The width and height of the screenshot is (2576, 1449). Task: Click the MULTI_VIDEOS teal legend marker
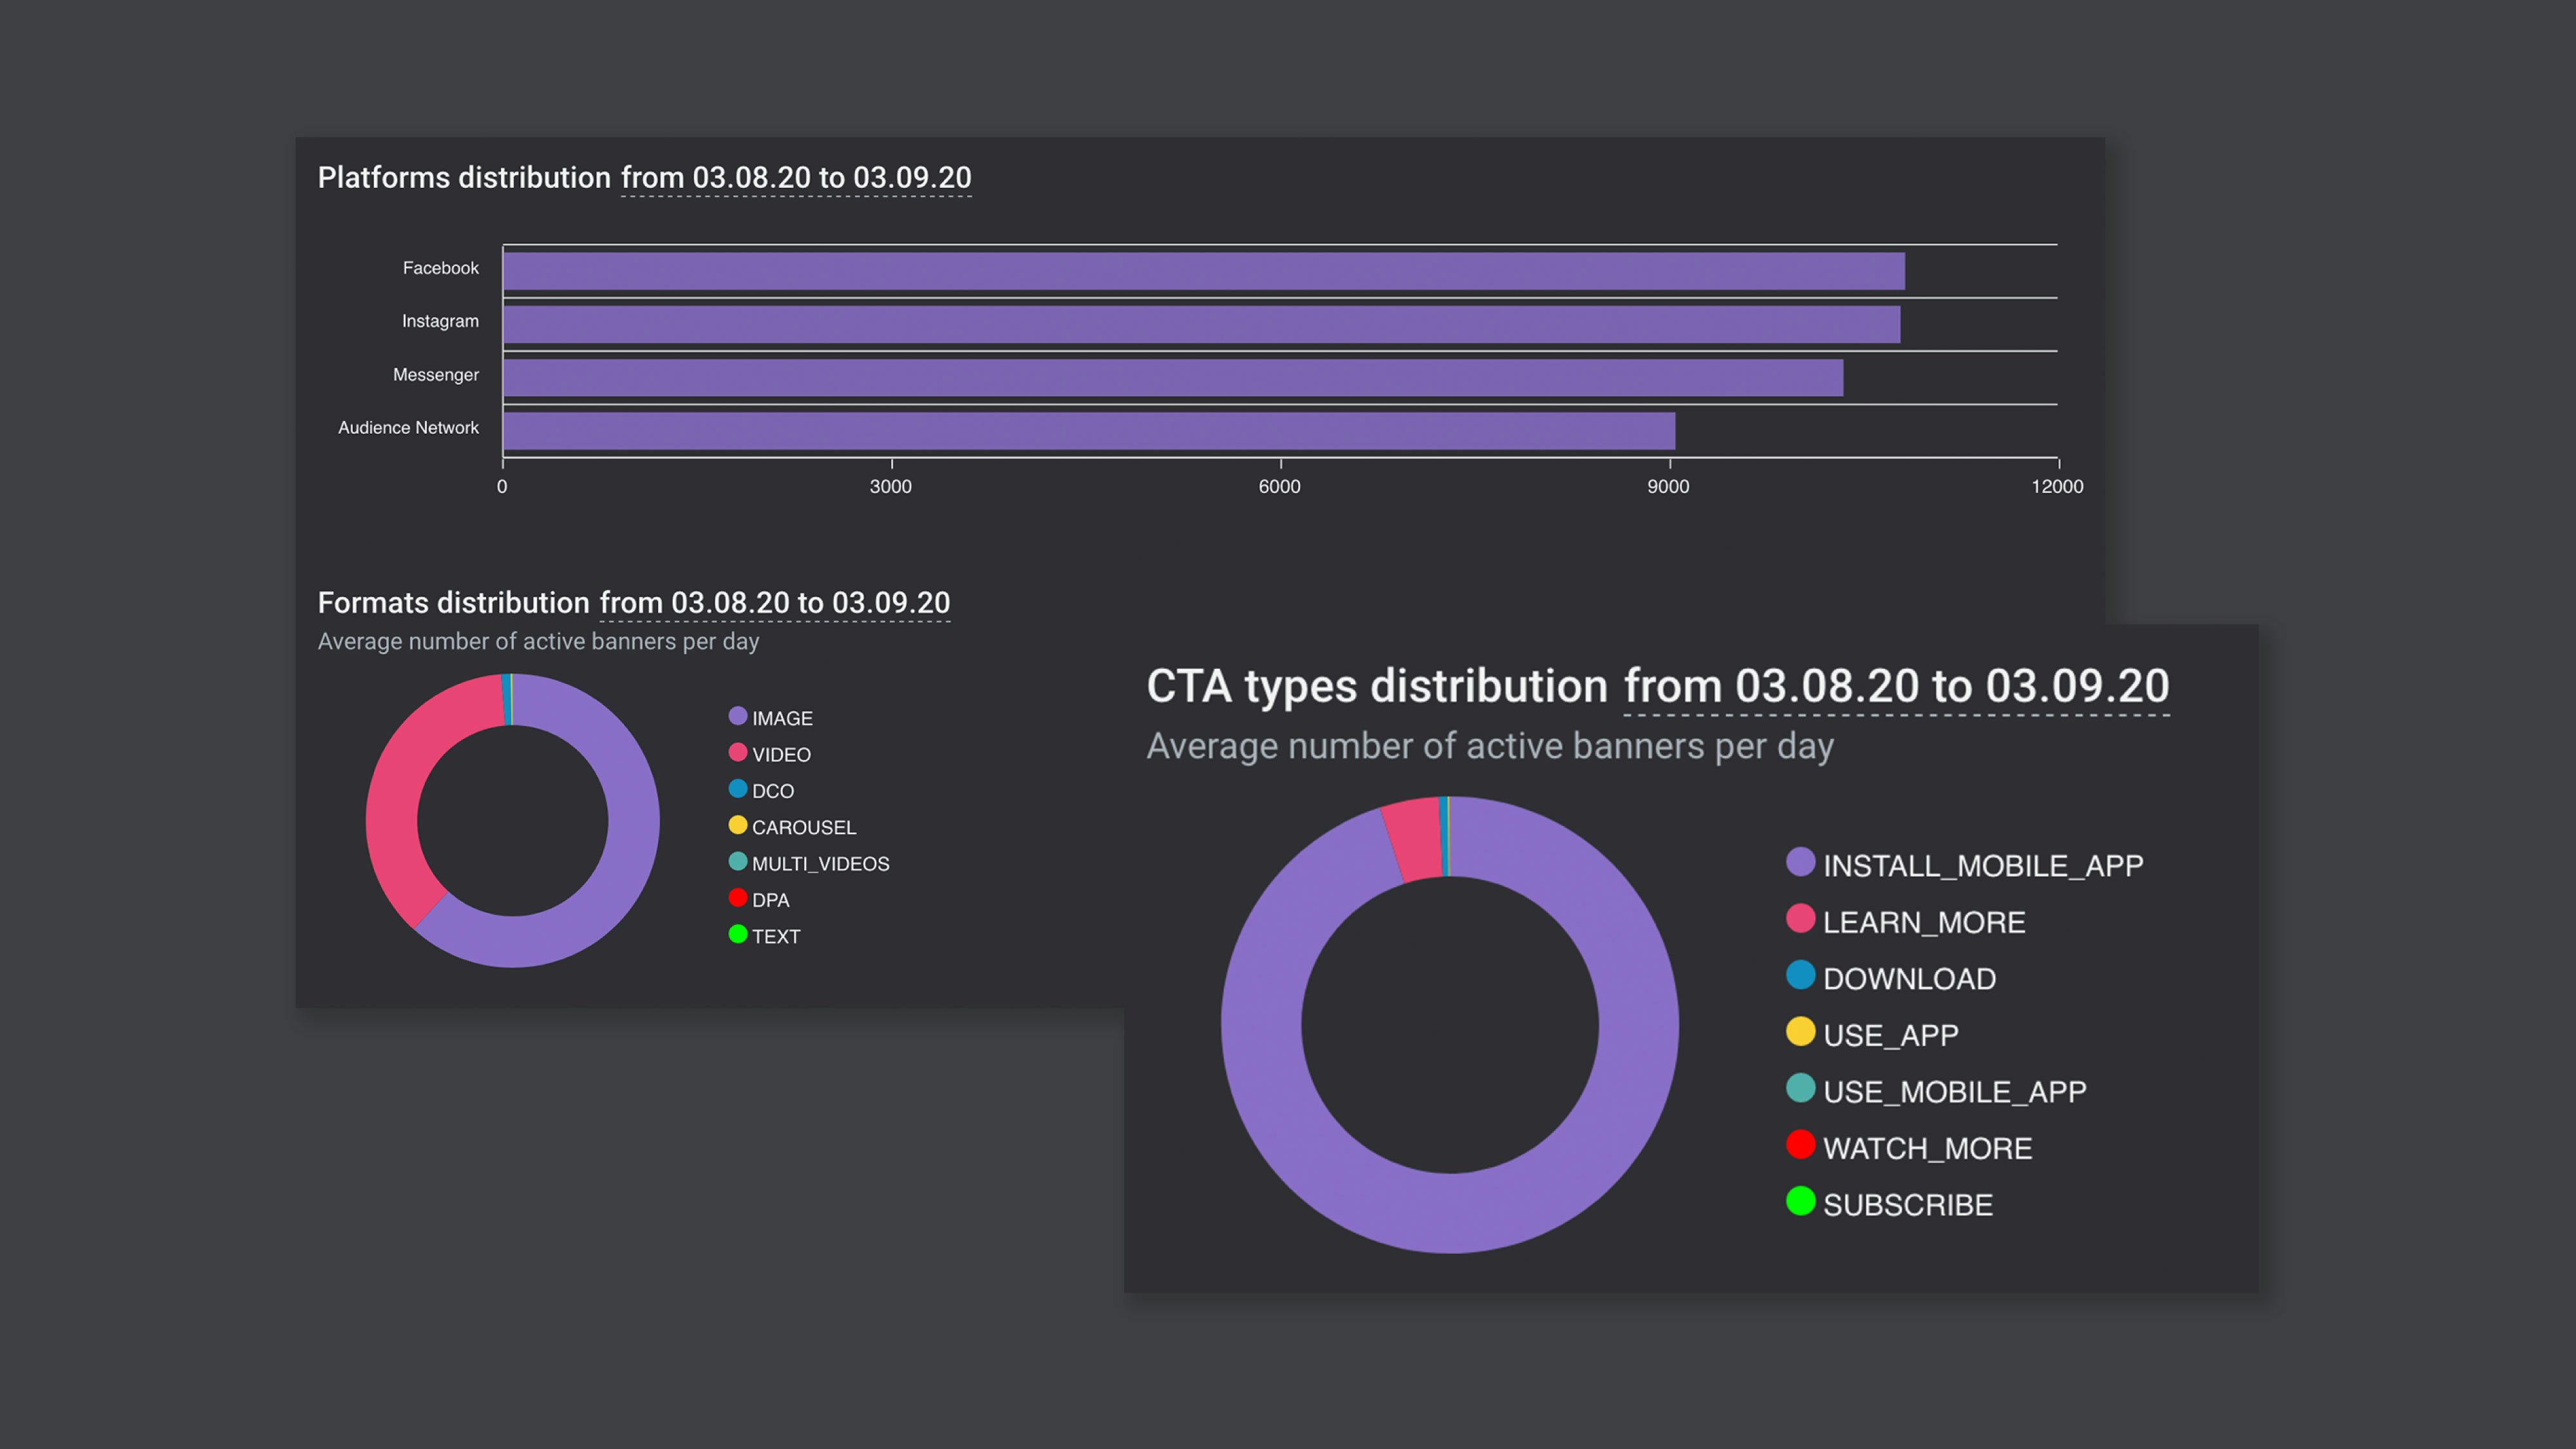[738, 861]
